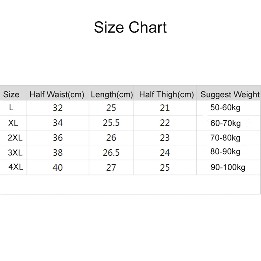Select length value 25.5

tap(111, 123)
